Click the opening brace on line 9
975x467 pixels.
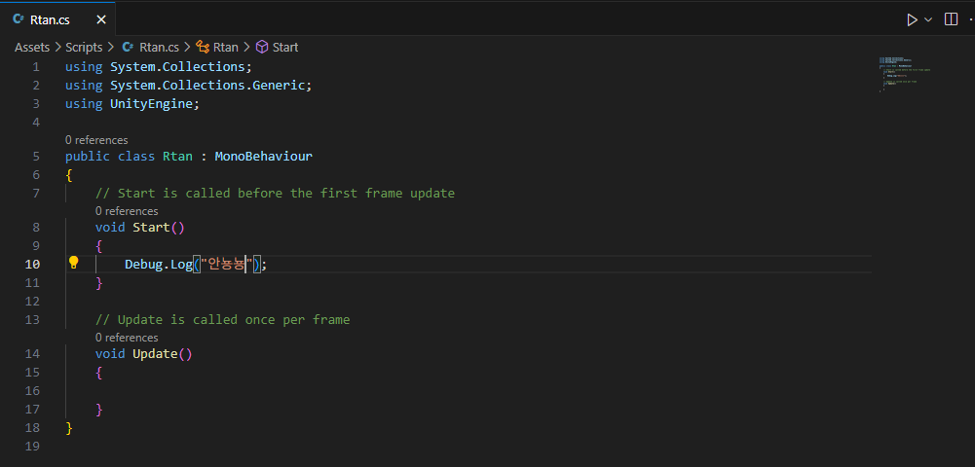(99, 246)
